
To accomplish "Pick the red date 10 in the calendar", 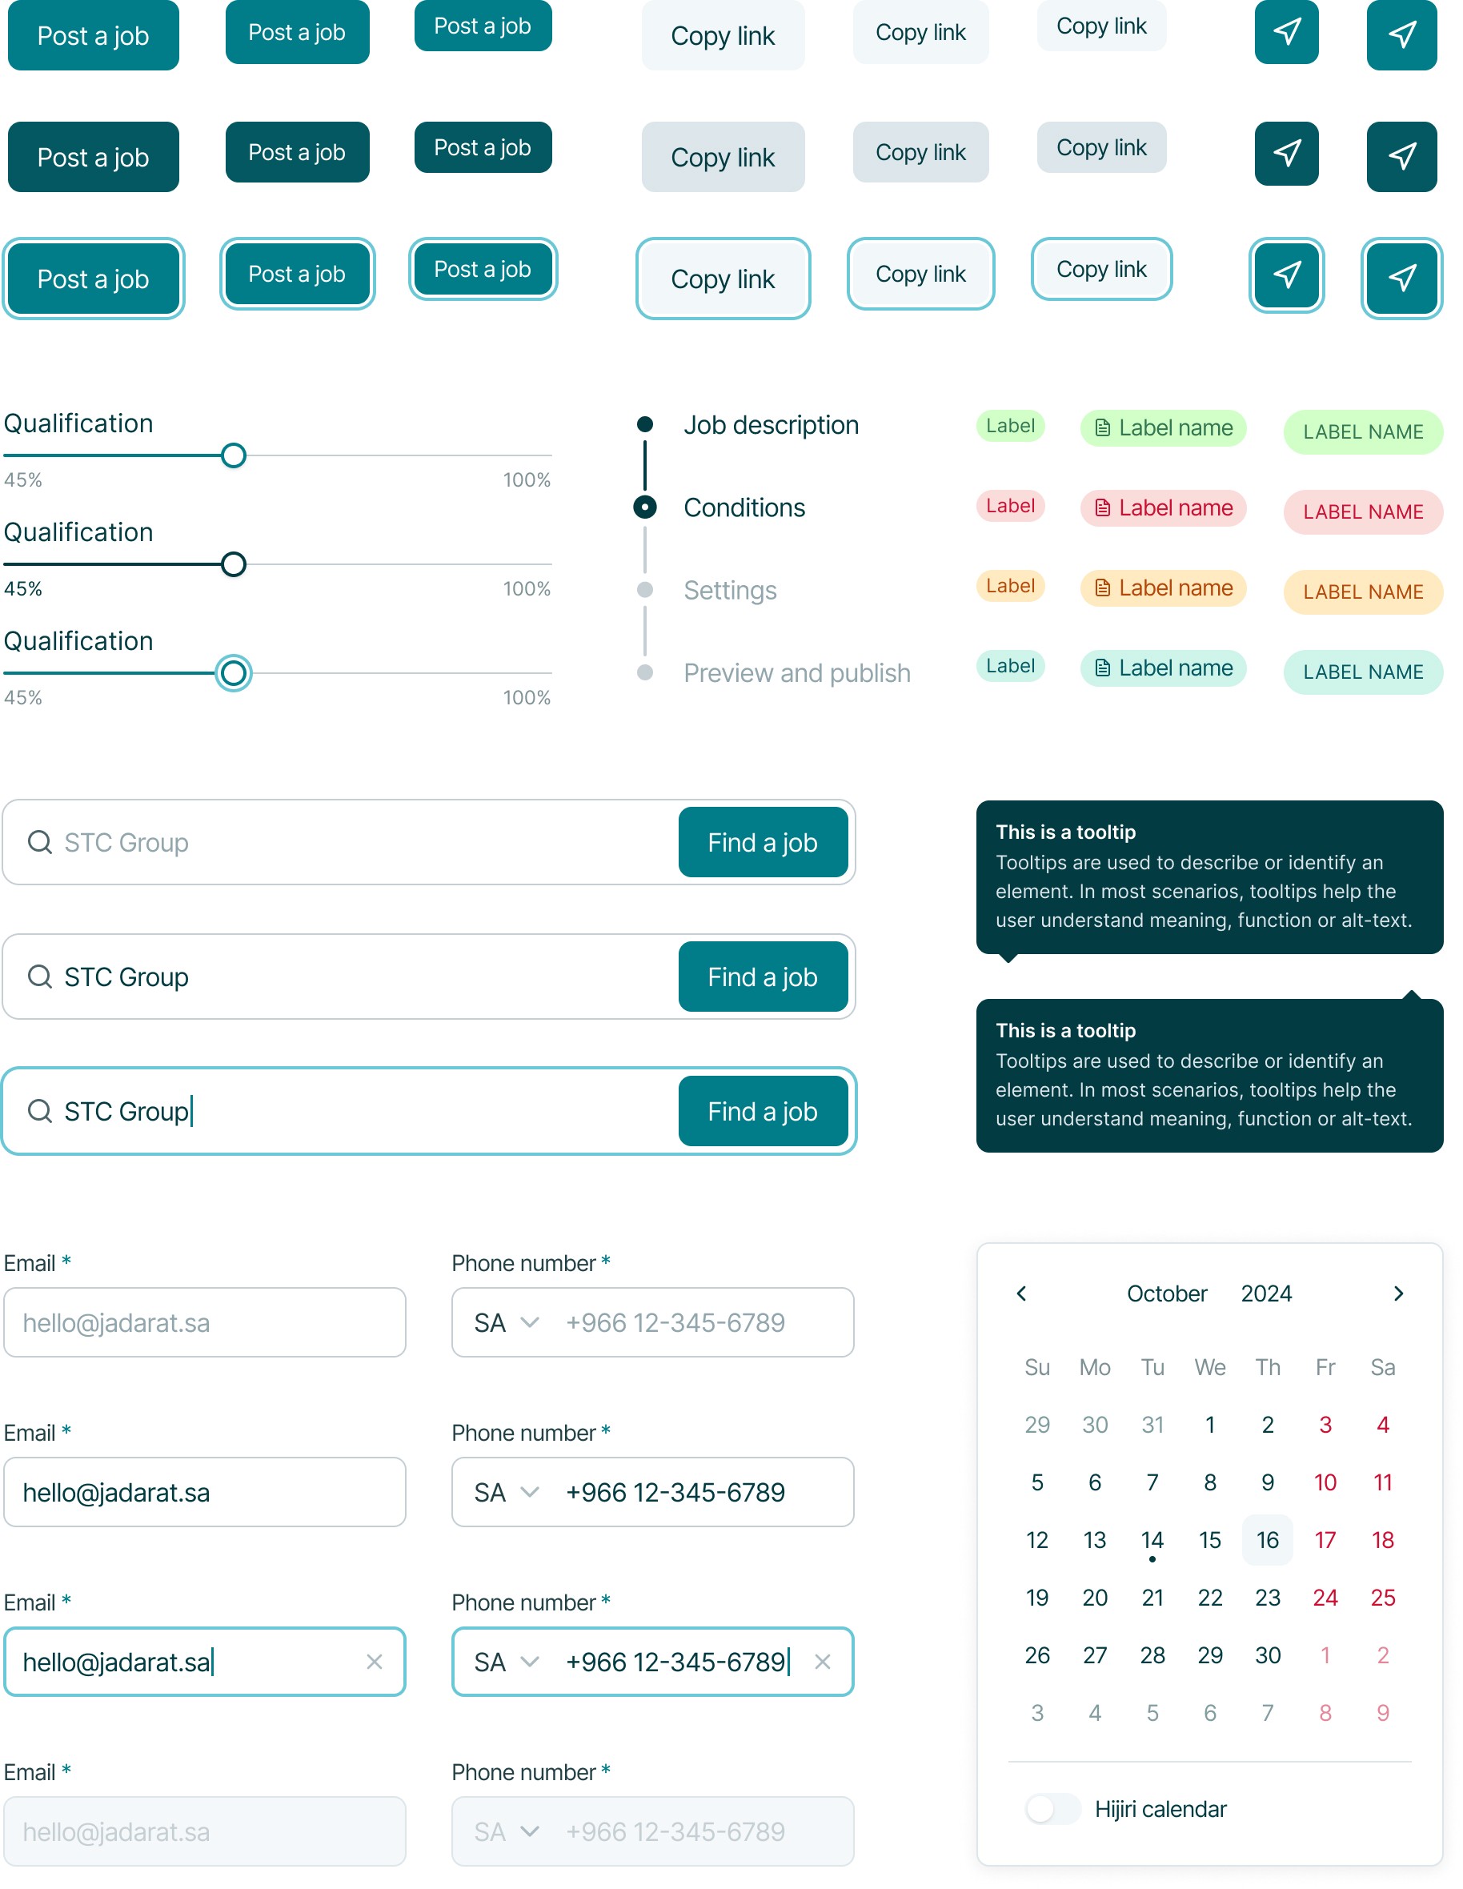I will coord(1325,1482).
